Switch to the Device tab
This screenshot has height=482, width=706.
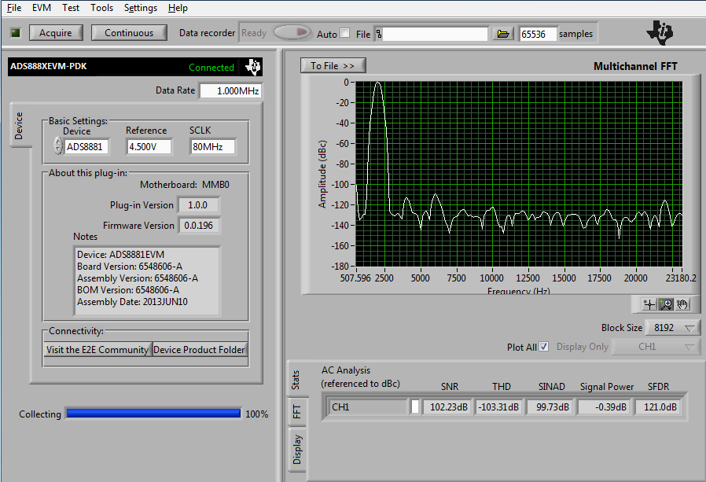19,125
